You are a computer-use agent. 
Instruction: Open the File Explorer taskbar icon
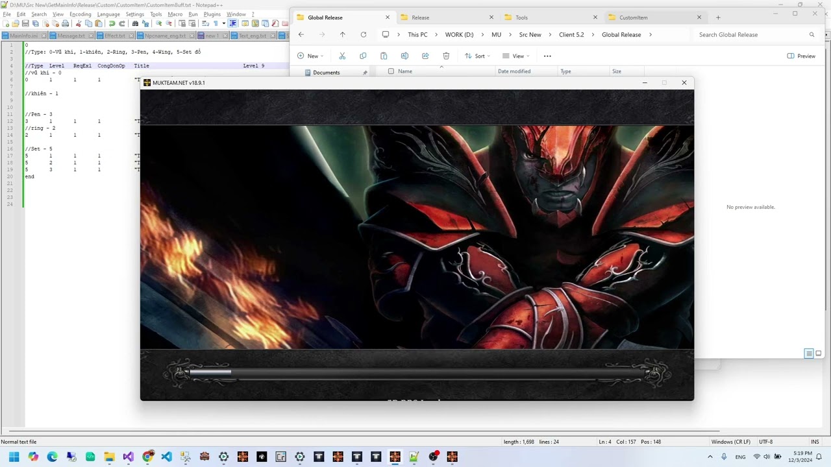click(109, 457)
